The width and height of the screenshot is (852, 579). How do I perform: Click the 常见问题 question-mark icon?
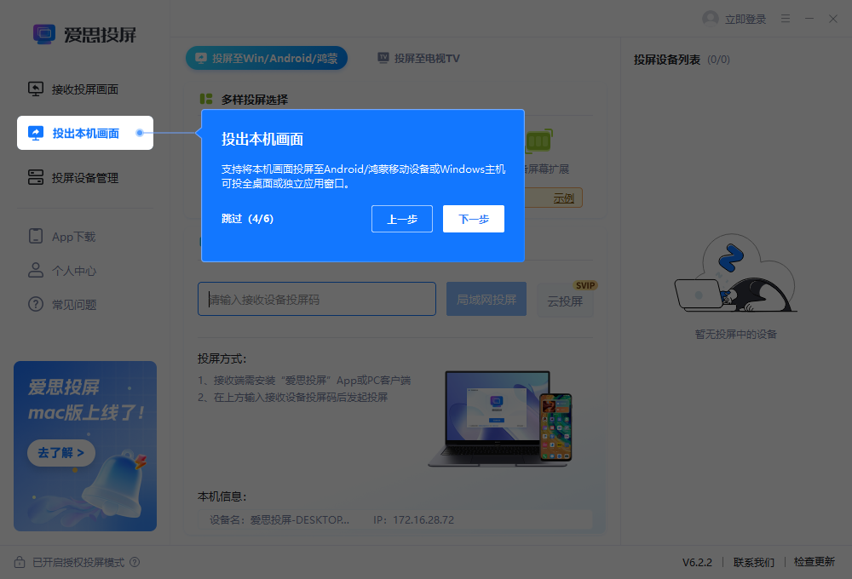[36, 304]
